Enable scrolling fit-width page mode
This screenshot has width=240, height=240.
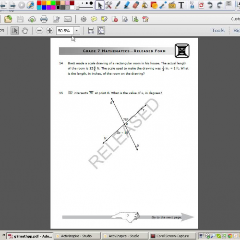(91, 30)
